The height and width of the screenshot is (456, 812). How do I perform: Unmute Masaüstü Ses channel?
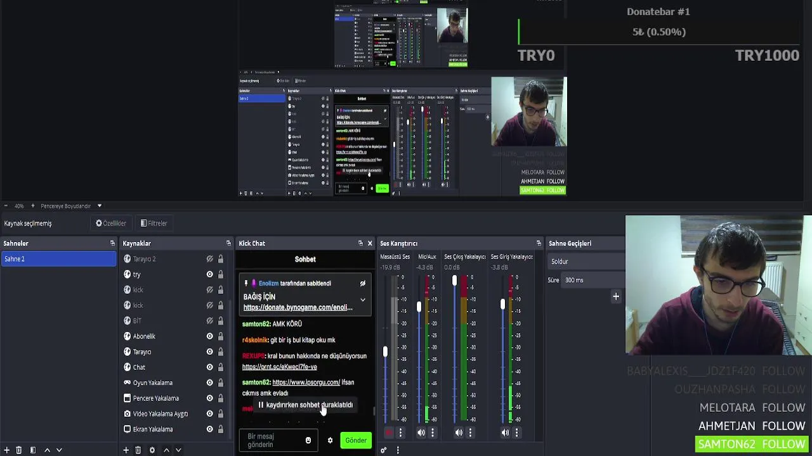(x=389, y=433)
